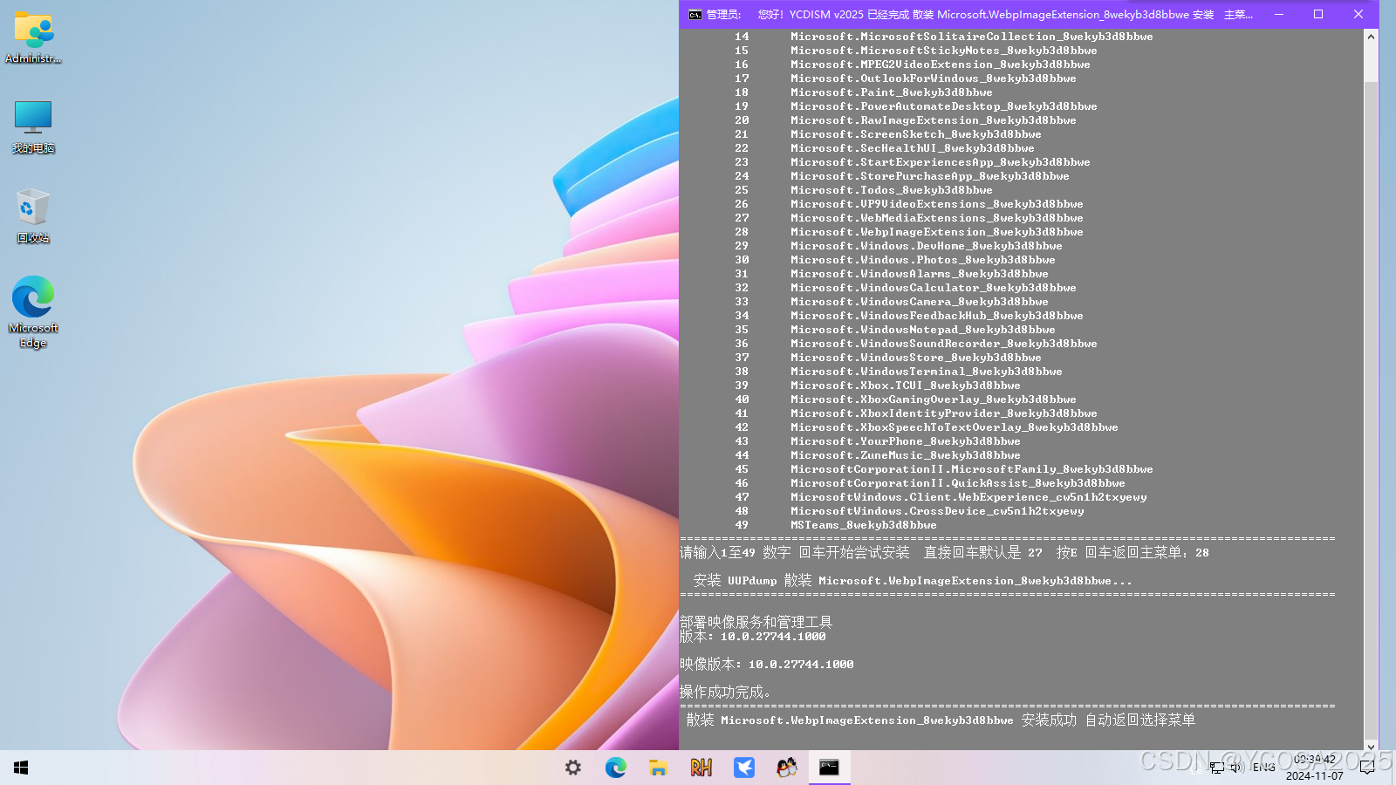Viewport: 1396px width, 785px height.
Task: Click the WindowsTerminal line
Action: pos(898,372)
